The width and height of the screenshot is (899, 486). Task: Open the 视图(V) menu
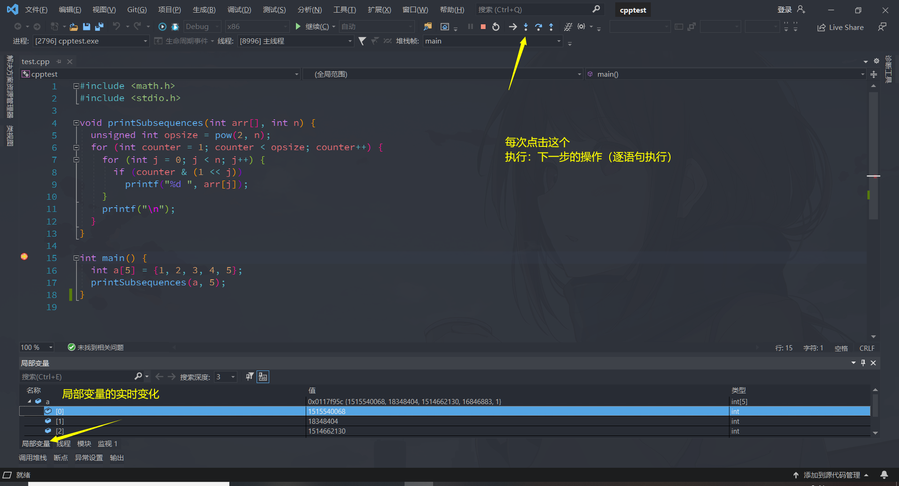(x=104, y=10)
